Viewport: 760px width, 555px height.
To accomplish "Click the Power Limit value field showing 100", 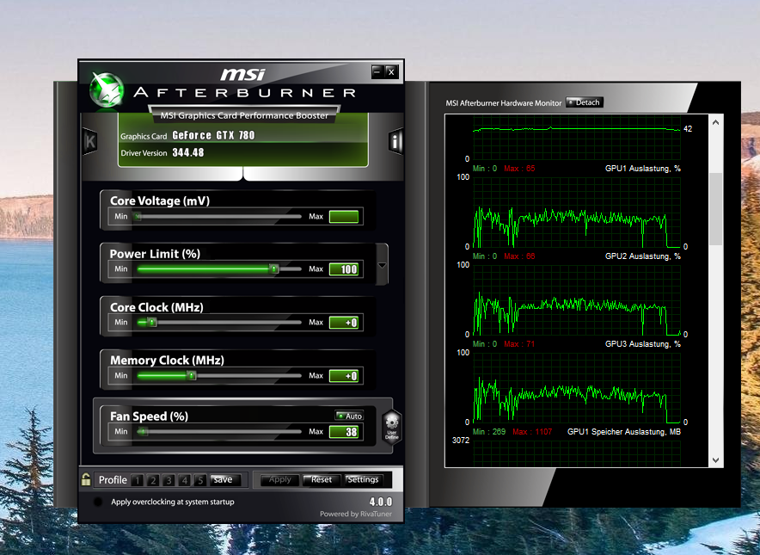I will click(344, 269).
